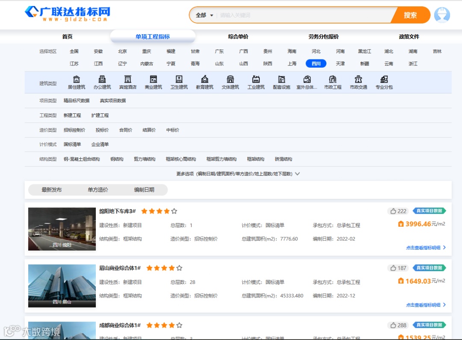The image size is (462, 340).
Task: Sort results by 编制日期
Action: (144, 190)
